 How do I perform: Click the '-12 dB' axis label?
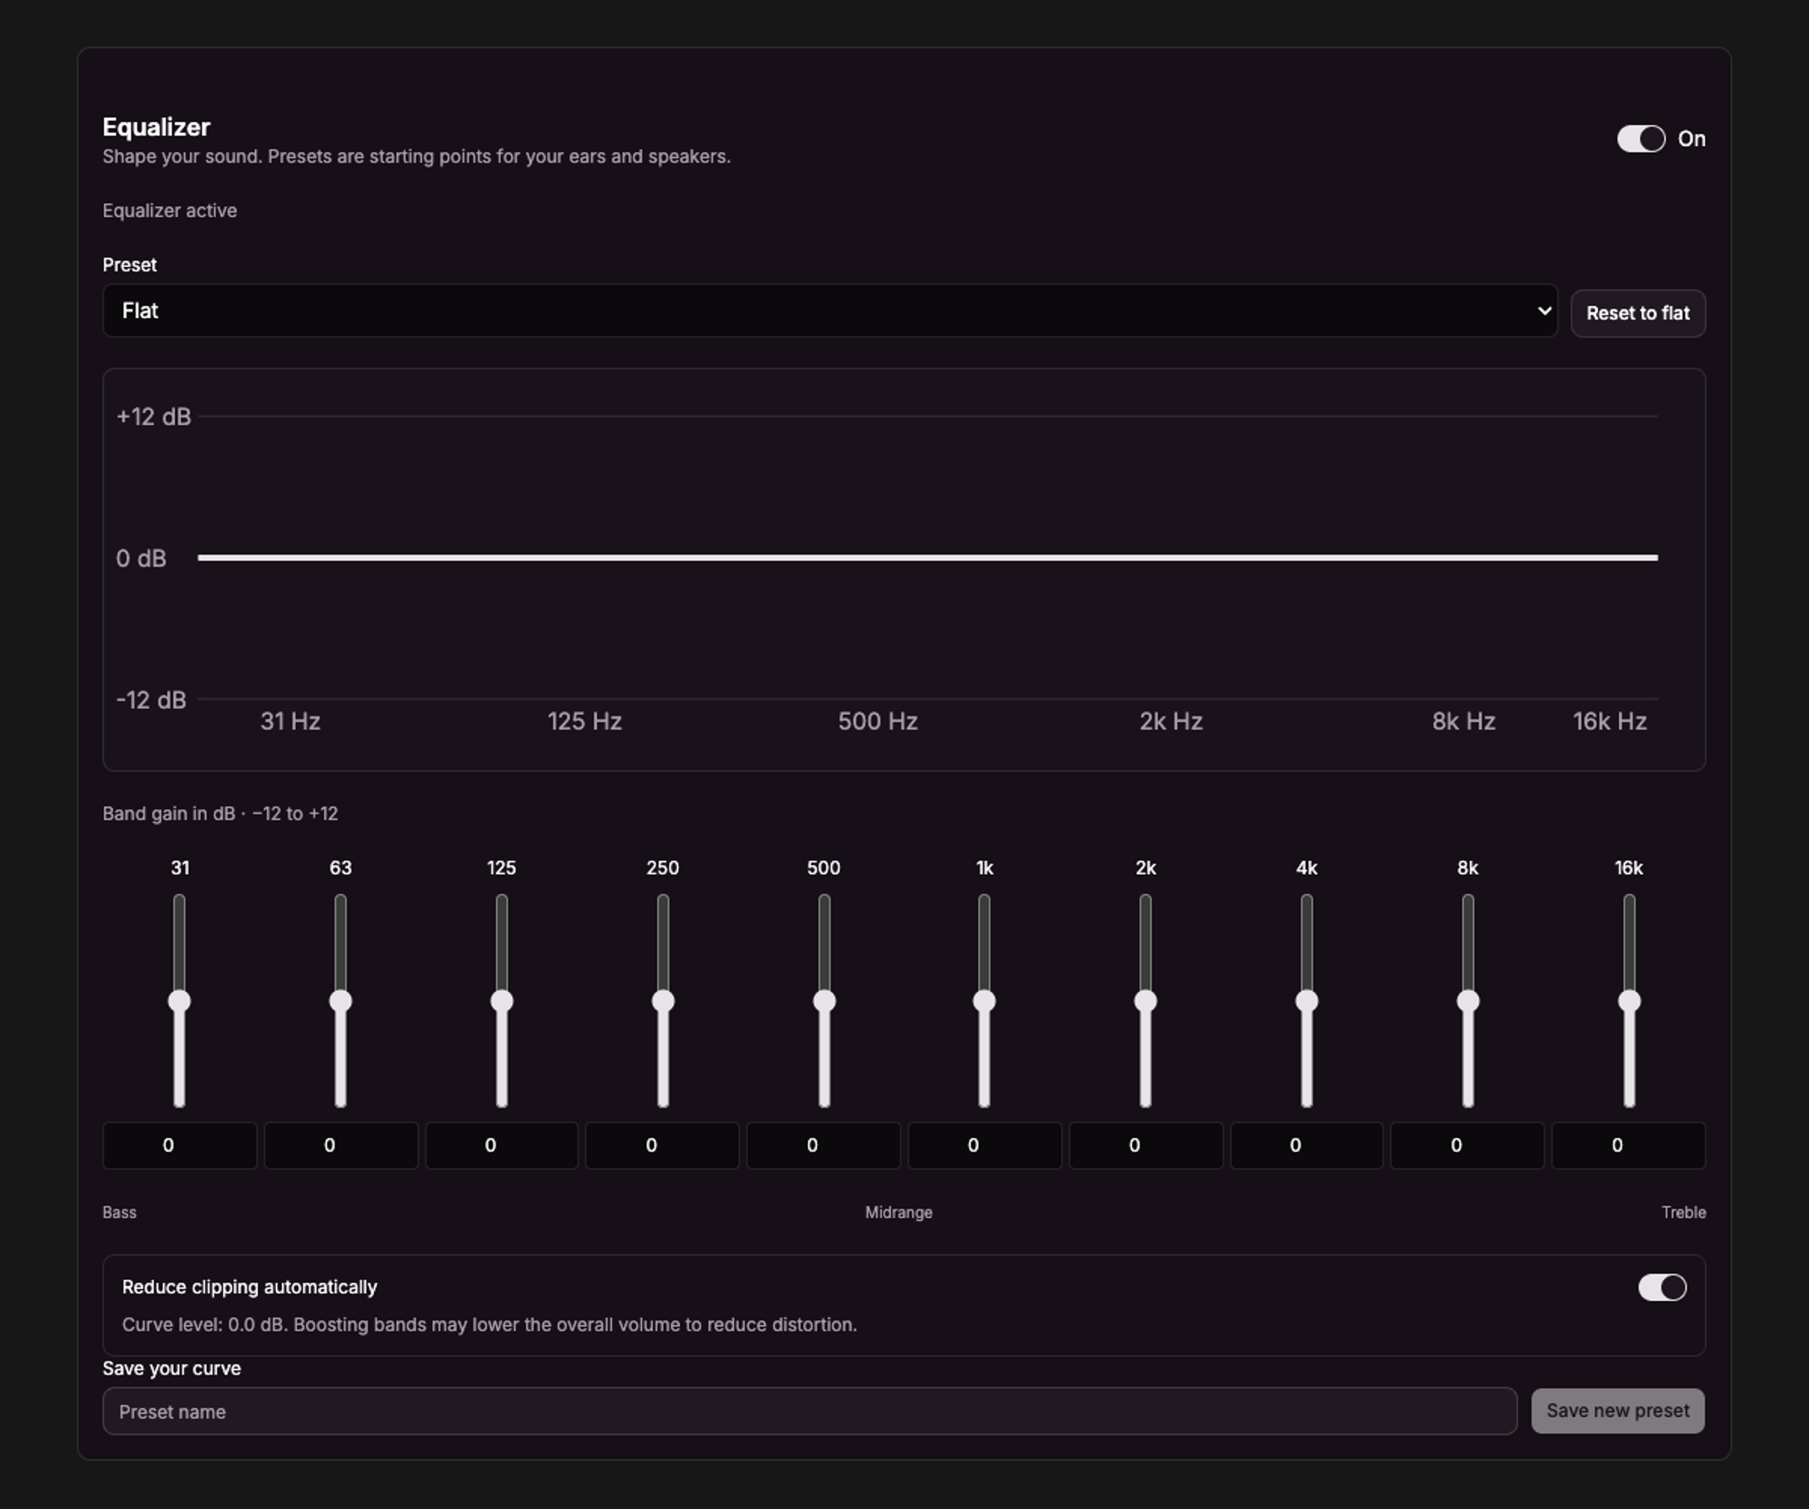[151, 699]
